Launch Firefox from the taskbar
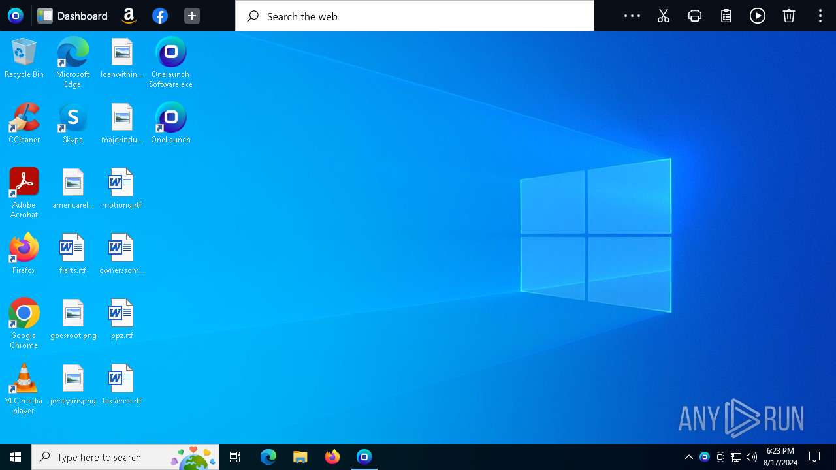The width and height of the screenshot is (836, 470). [x=332, y=457]
